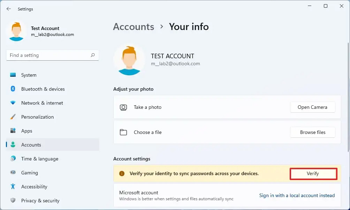
Task: Open Time & language settings
Action: [x=12, y=159]
